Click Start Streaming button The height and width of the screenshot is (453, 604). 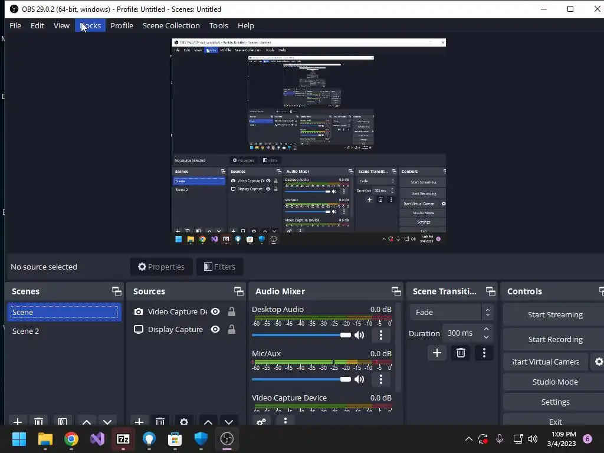point(554,315)
